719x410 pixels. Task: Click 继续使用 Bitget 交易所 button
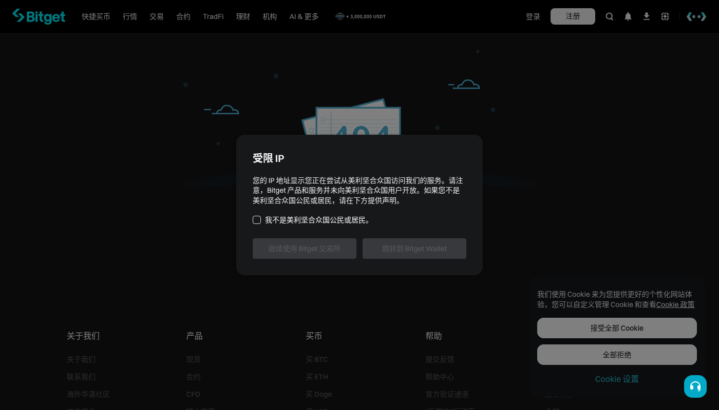click(305, 249)
